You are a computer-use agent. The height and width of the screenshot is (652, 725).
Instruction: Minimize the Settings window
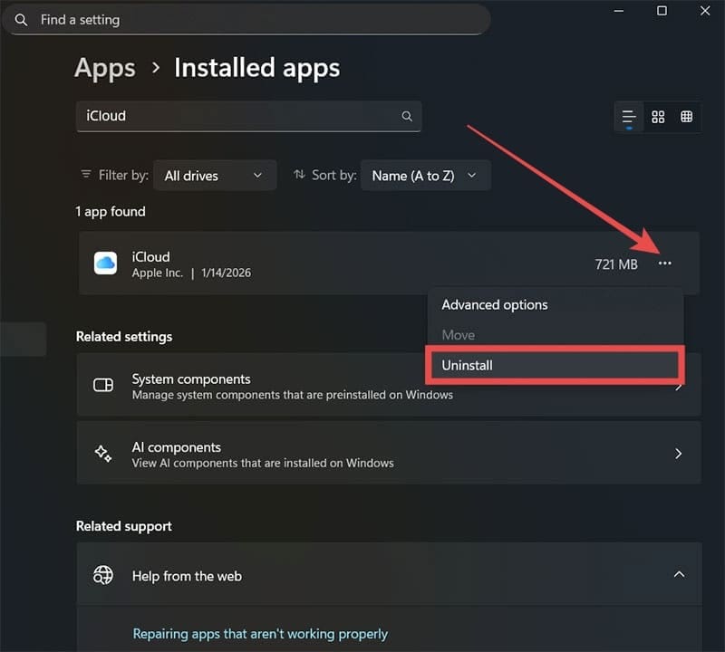(619, 11)
